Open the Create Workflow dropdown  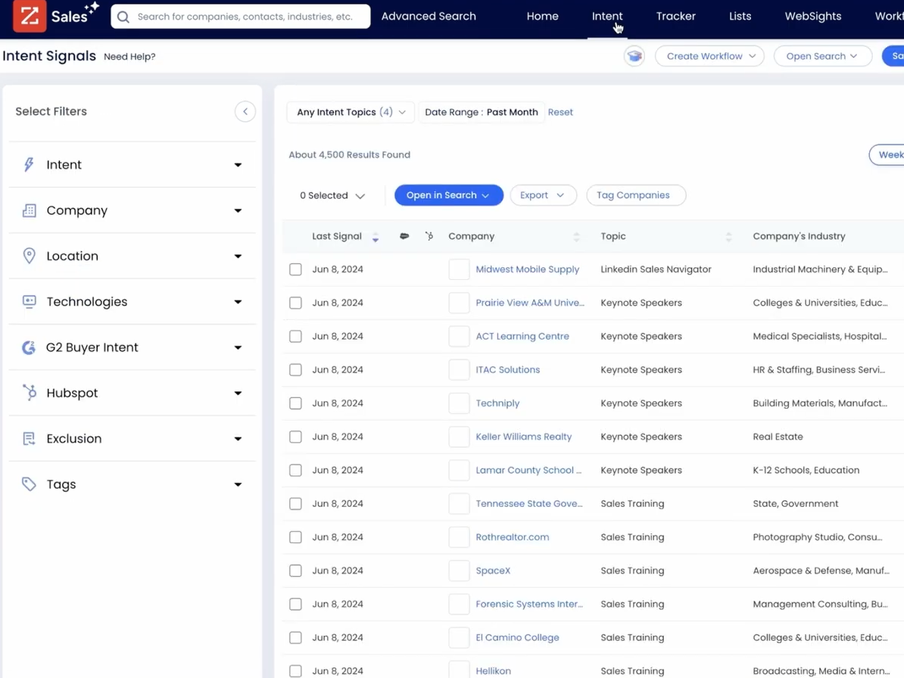click(x=709, y=56)
